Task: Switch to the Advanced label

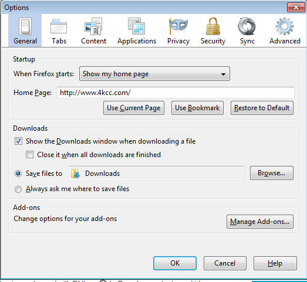Action: pos(285,41)
